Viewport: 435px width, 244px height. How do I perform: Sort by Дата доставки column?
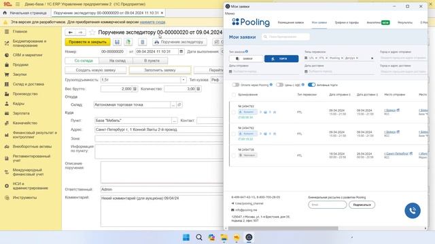[367, 95]
